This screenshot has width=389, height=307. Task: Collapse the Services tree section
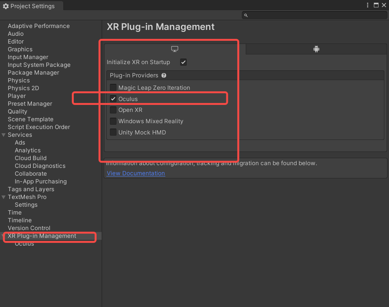coord(3,135)
